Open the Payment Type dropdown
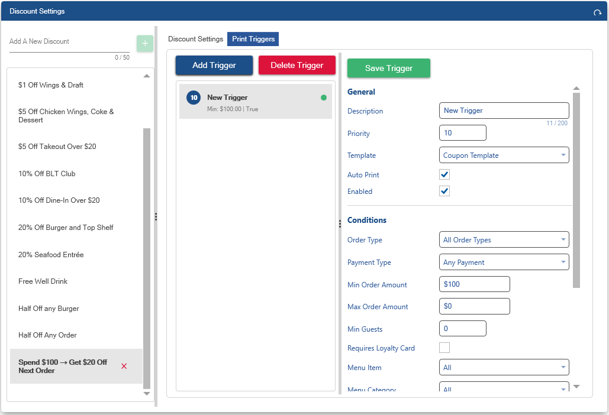 point(504,262)
